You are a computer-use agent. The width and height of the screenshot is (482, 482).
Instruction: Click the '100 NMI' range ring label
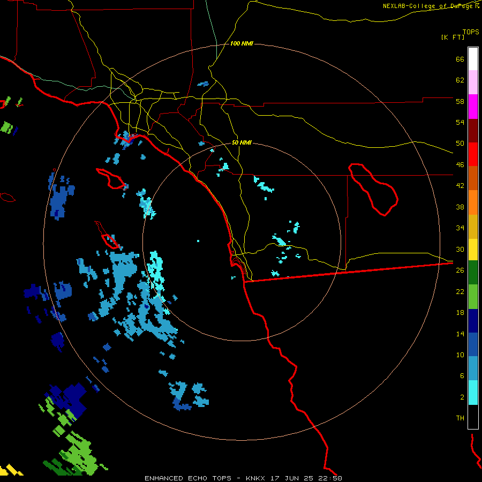tap(242, 44)
